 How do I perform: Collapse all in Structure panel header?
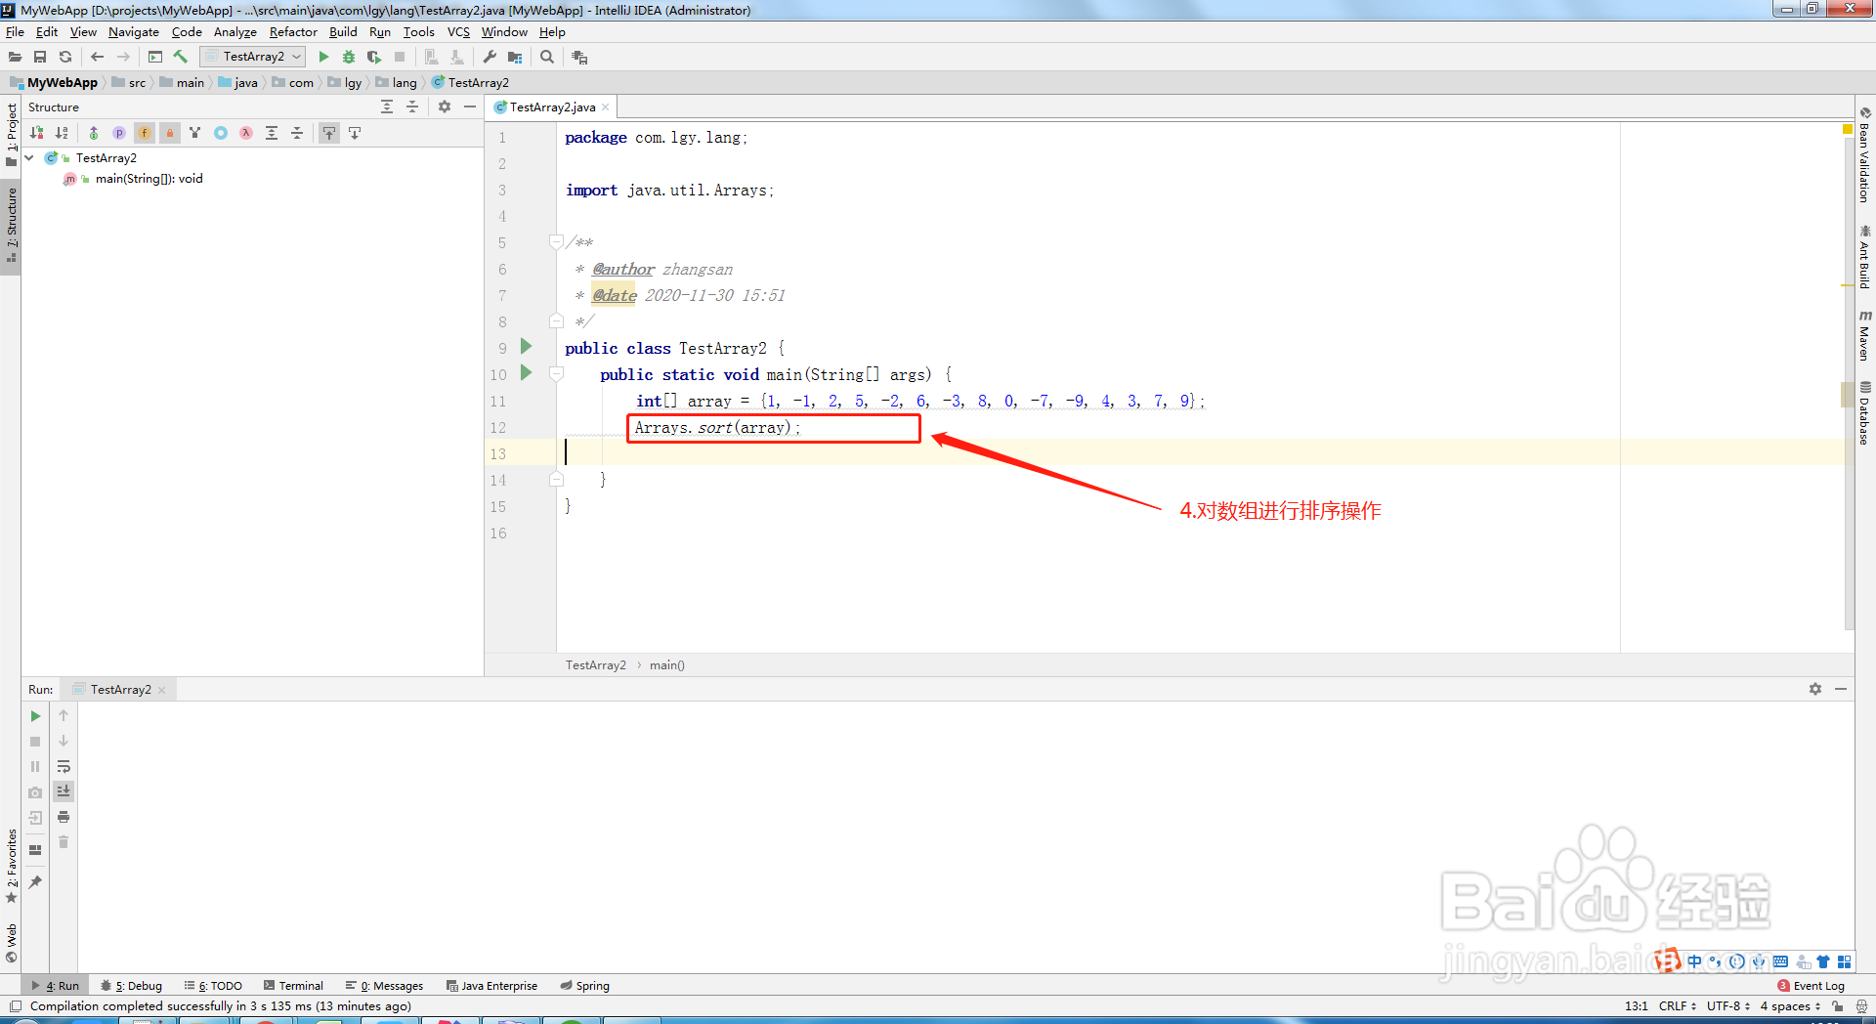[x=412, y=107]
